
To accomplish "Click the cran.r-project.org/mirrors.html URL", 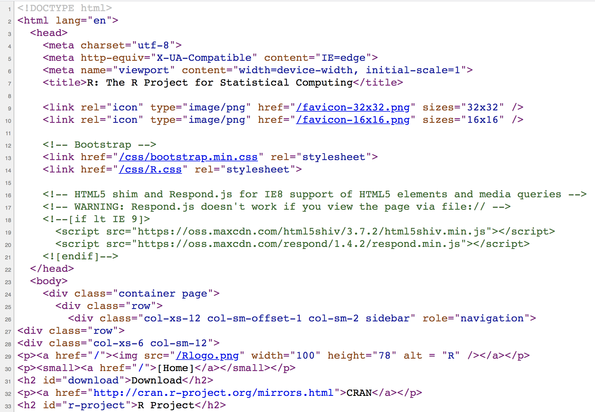I will coord(213,393).
